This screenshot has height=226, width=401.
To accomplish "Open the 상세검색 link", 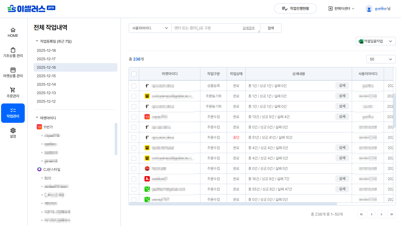I will point(249,28).
